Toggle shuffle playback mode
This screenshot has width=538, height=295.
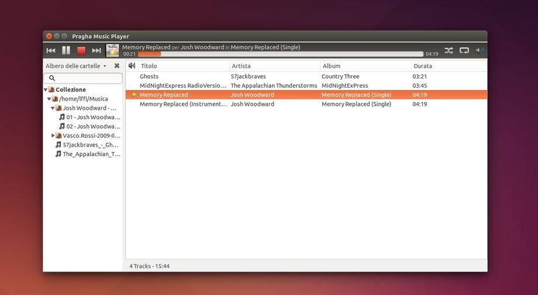(x=449, y=51)
